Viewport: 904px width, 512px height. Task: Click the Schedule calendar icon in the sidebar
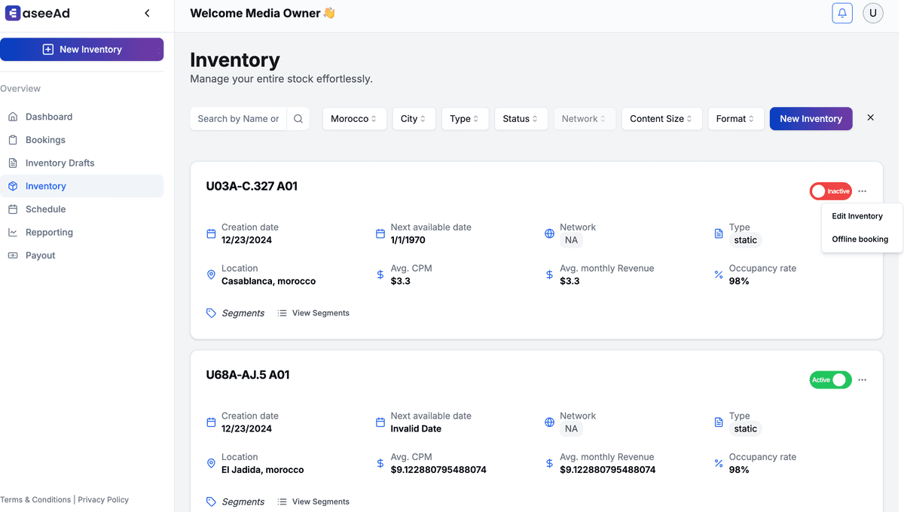(13, 209)
